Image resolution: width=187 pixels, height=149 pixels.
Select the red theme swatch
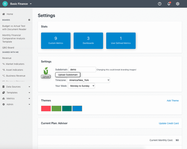point(46,108)
